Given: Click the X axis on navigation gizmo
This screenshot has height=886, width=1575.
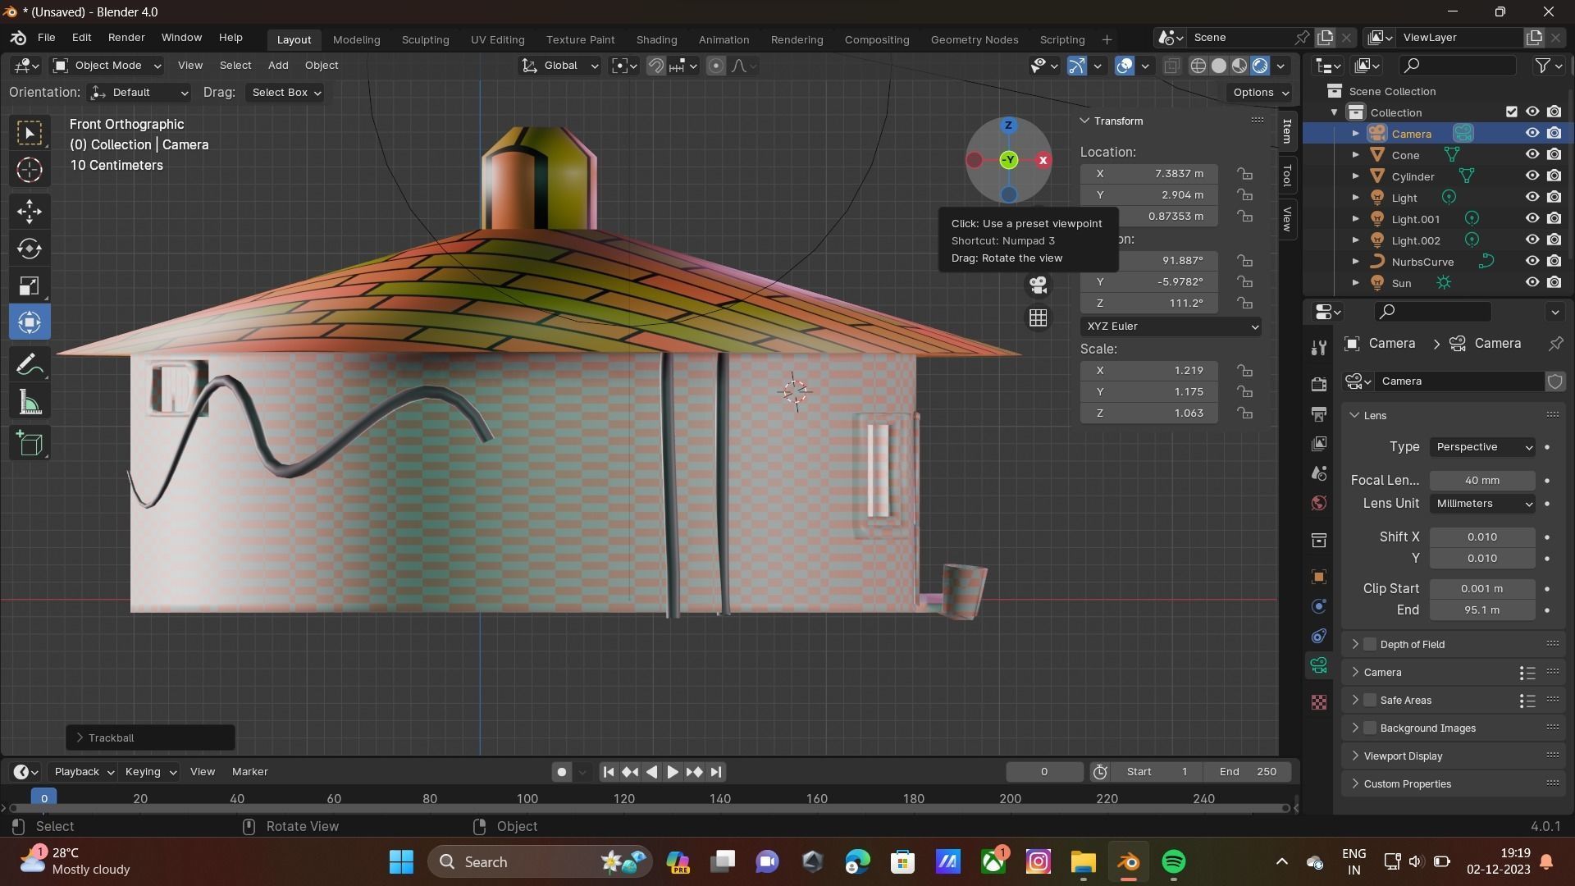Looking at the screenshot, I should [1043, 161].
